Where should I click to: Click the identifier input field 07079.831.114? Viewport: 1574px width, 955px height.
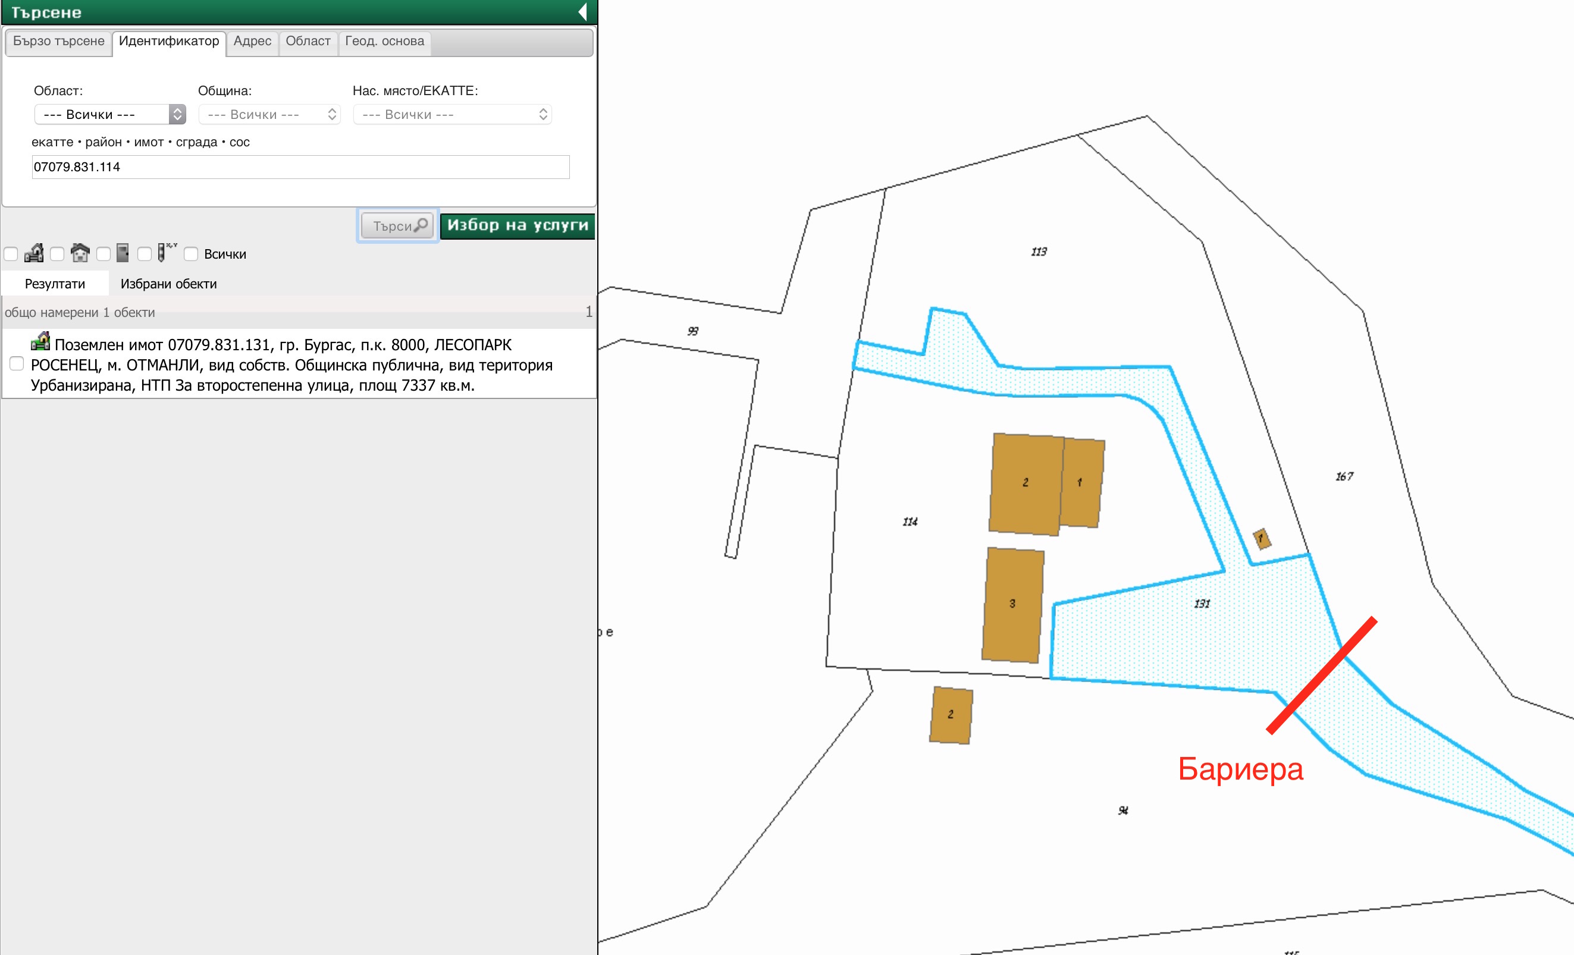pos(300,167)
